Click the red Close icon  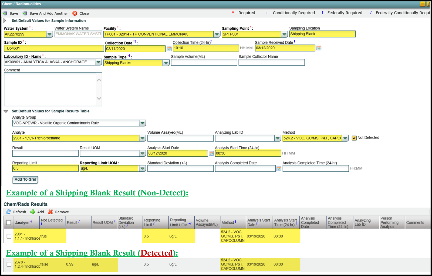pyautogui.click(x=75, y=13)
